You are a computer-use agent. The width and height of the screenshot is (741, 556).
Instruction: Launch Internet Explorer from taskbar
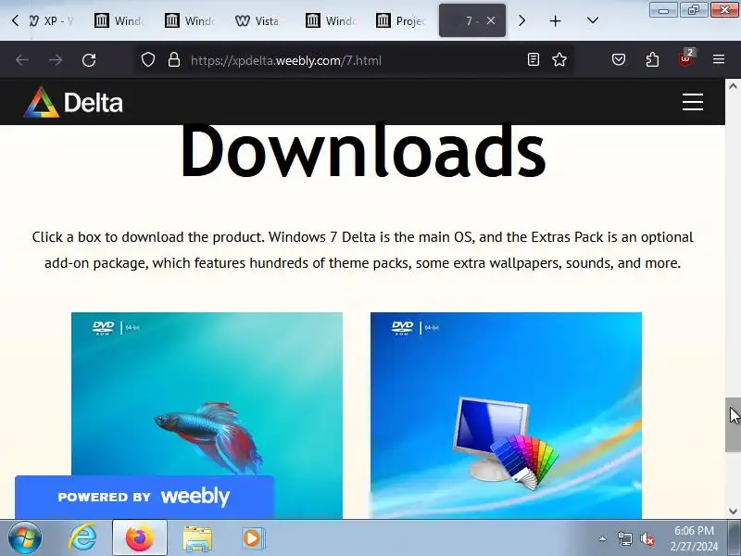click(82, 538)
